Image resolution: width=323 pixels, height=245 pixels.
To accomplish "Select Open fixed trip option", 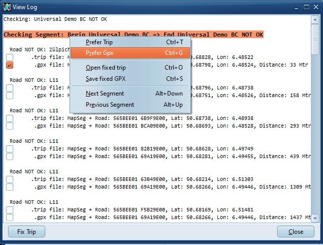I will tap(106, 68).
